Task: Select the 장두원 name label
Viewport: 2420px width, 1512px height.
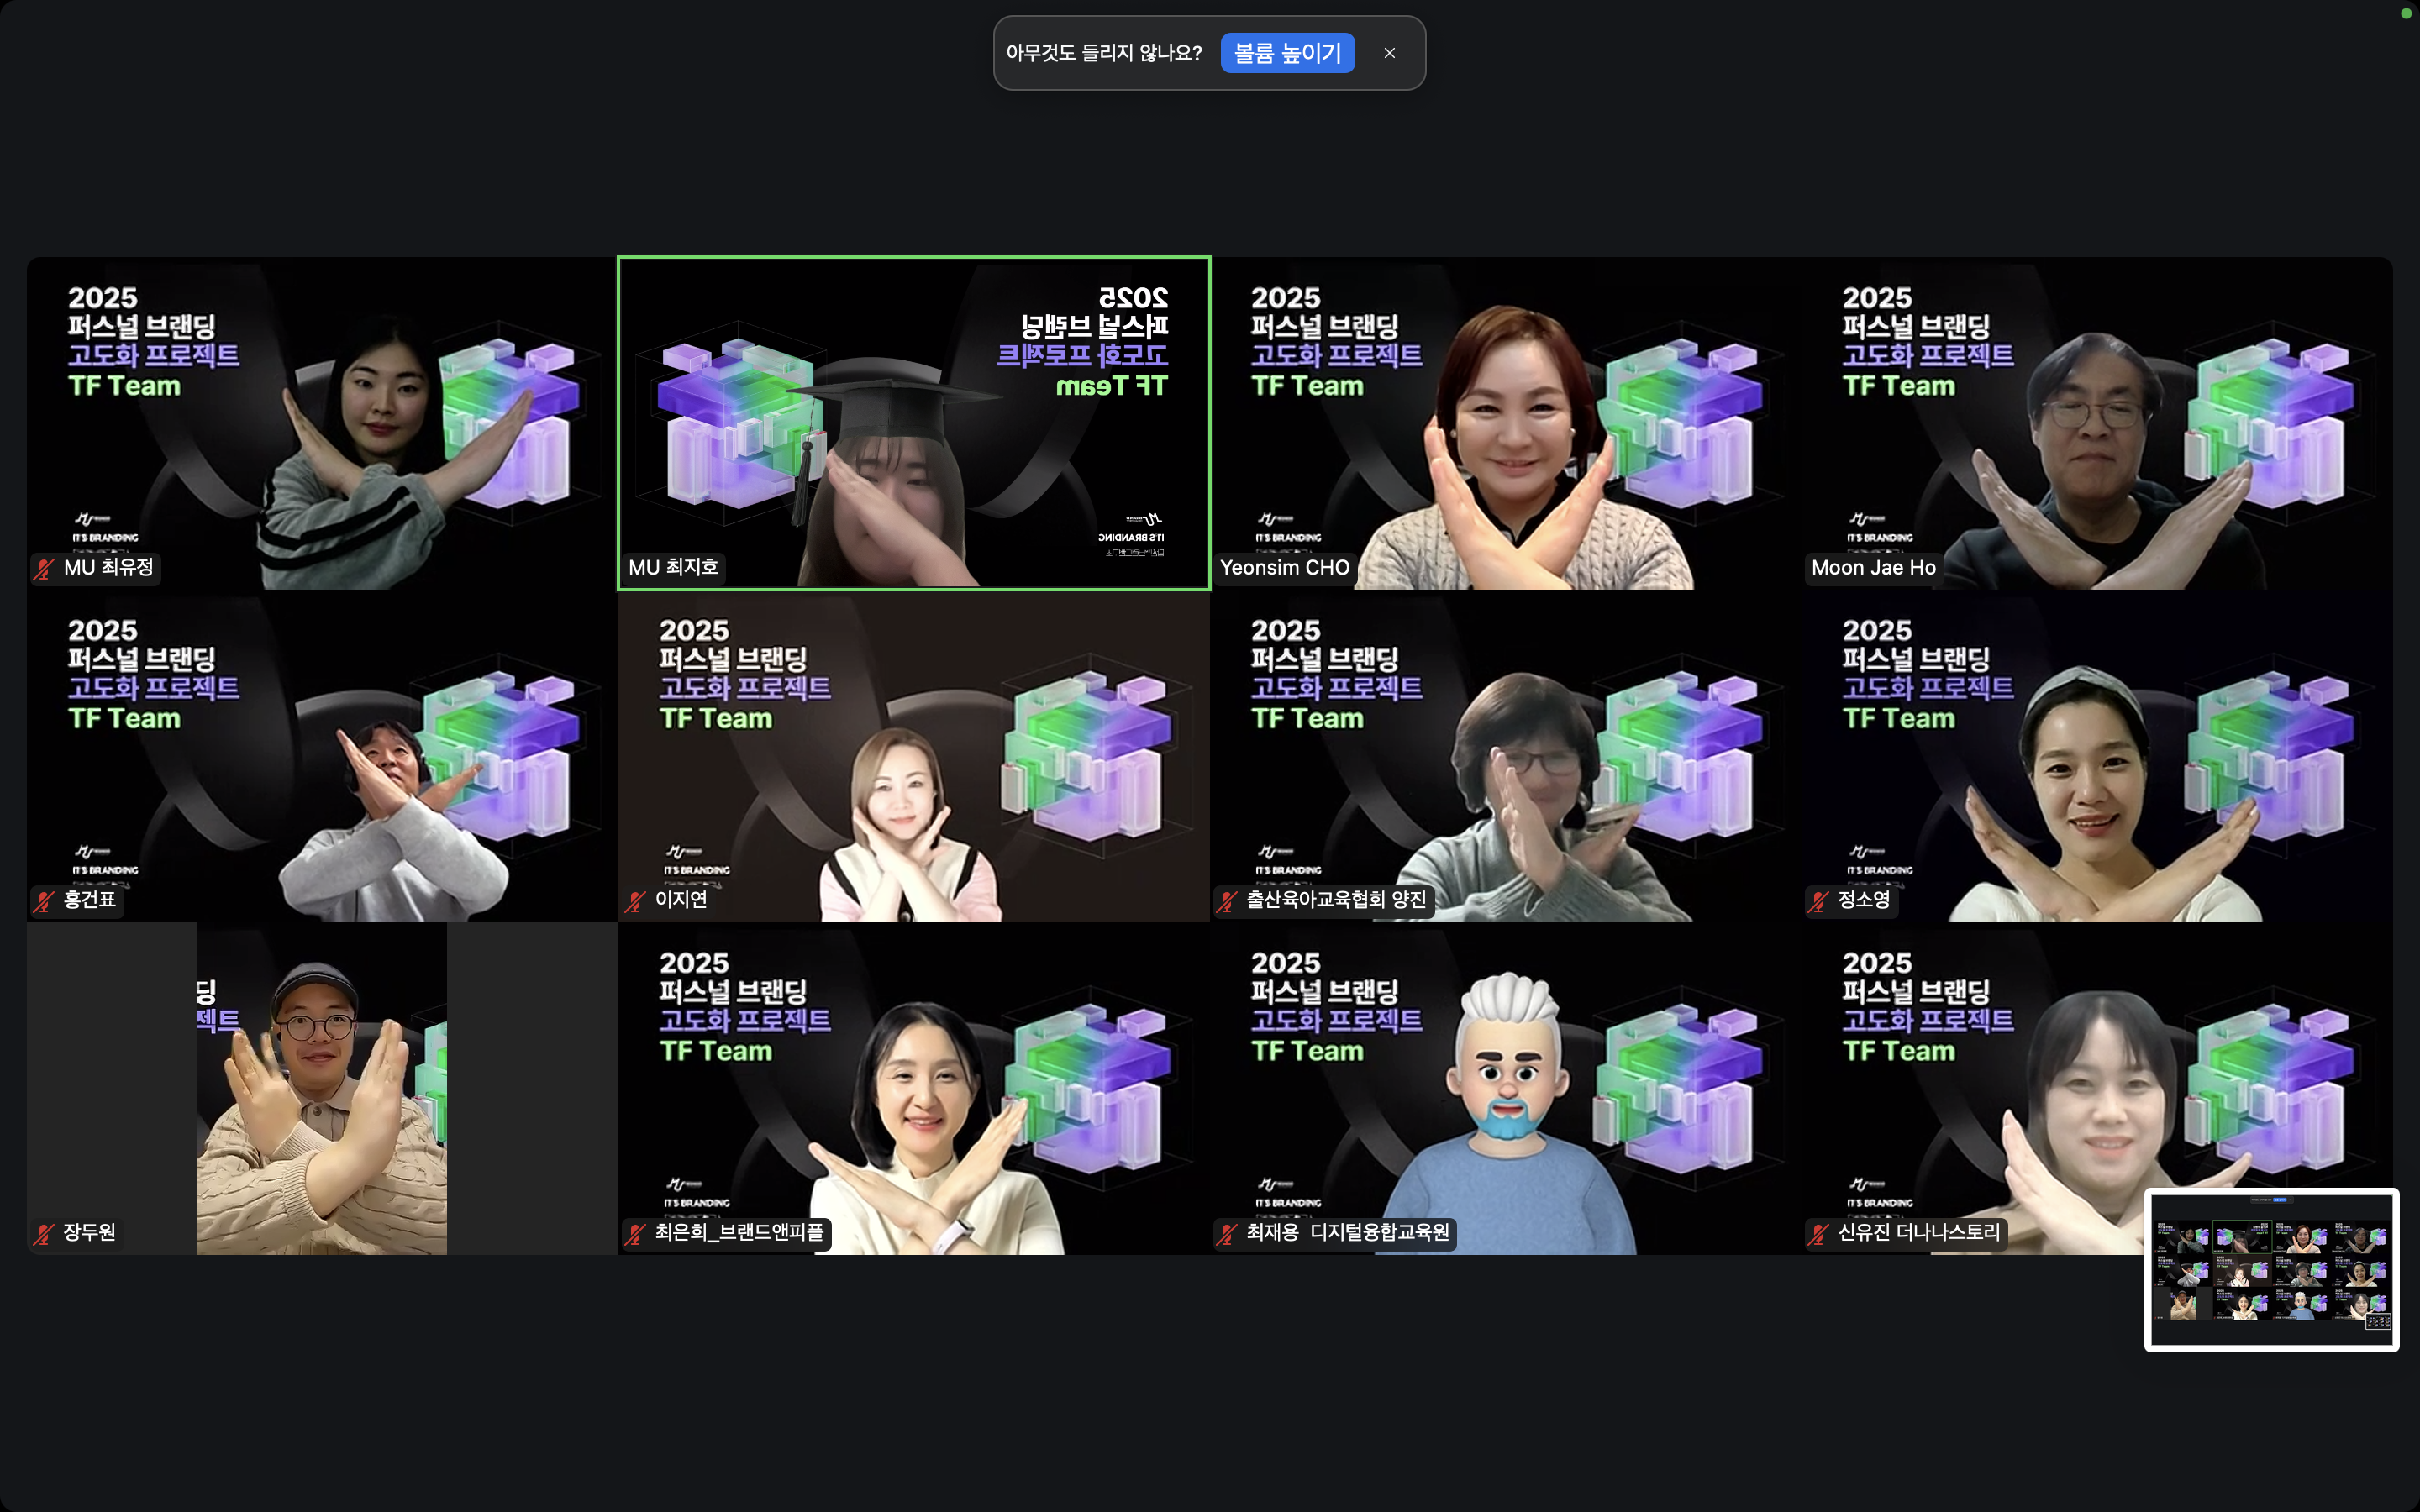Action: [x=89, y=1232]
